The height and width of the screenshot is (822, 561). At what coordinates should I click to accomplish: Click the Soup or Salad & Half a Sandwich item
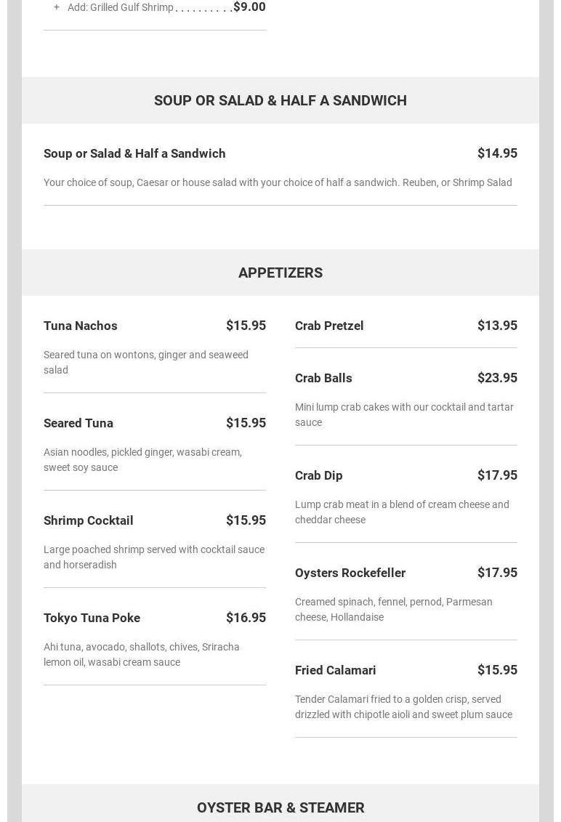click(x=134, y=153)
